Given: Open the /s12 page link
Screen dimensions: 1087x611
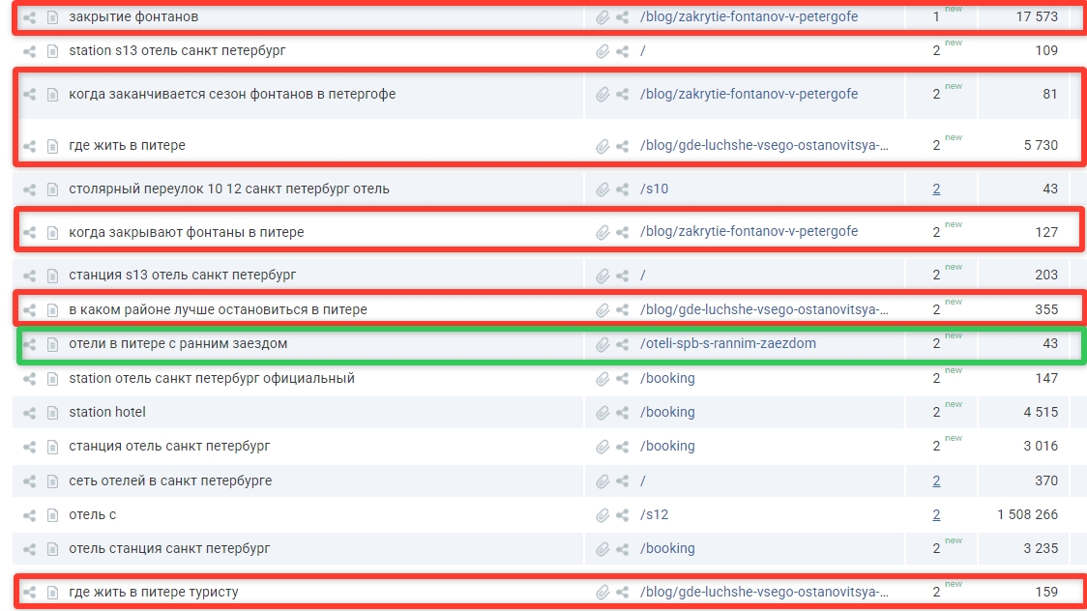Looking at the screenshot, I should coord(655,514).
